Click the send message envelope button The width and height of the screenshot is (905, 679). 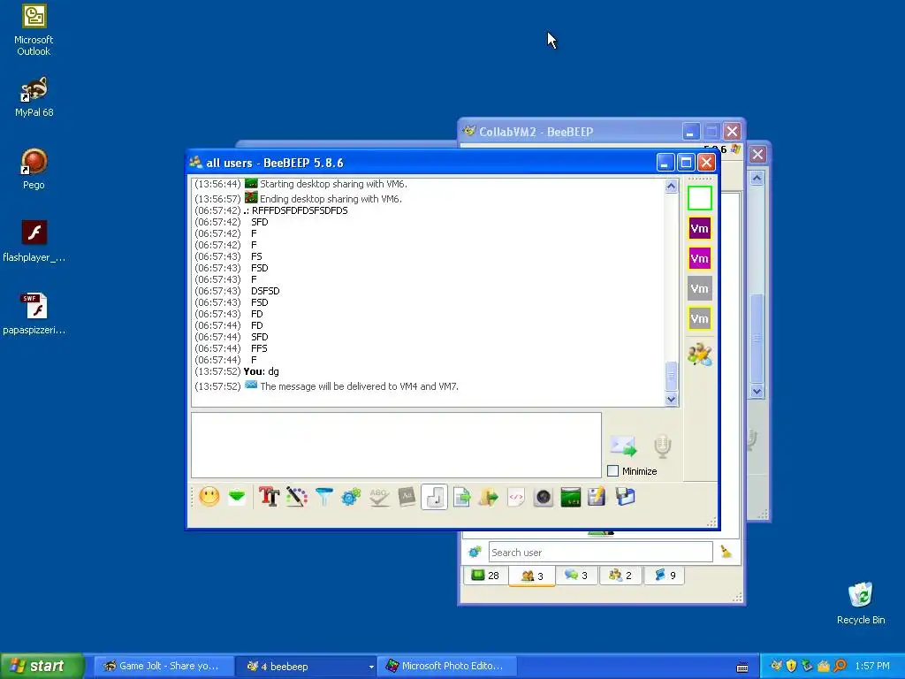click(623, 446)
